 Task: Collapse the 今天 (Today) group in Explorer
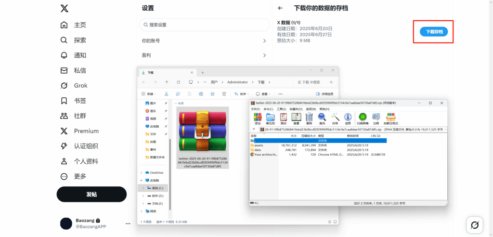tap(175, 103)
